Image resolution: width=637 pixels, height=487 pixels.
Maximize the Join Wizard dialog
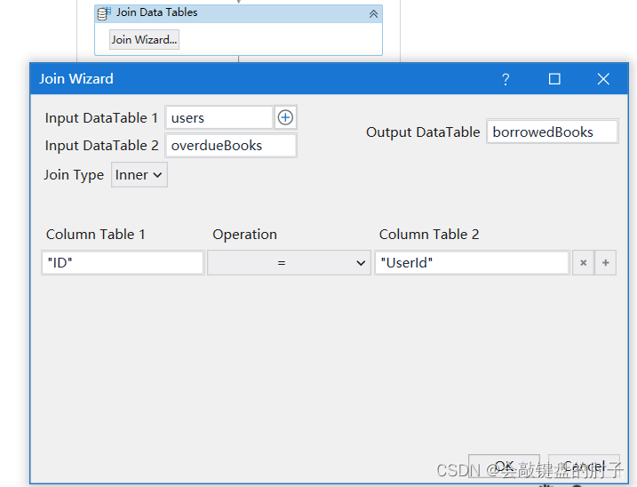coord(554,79)
